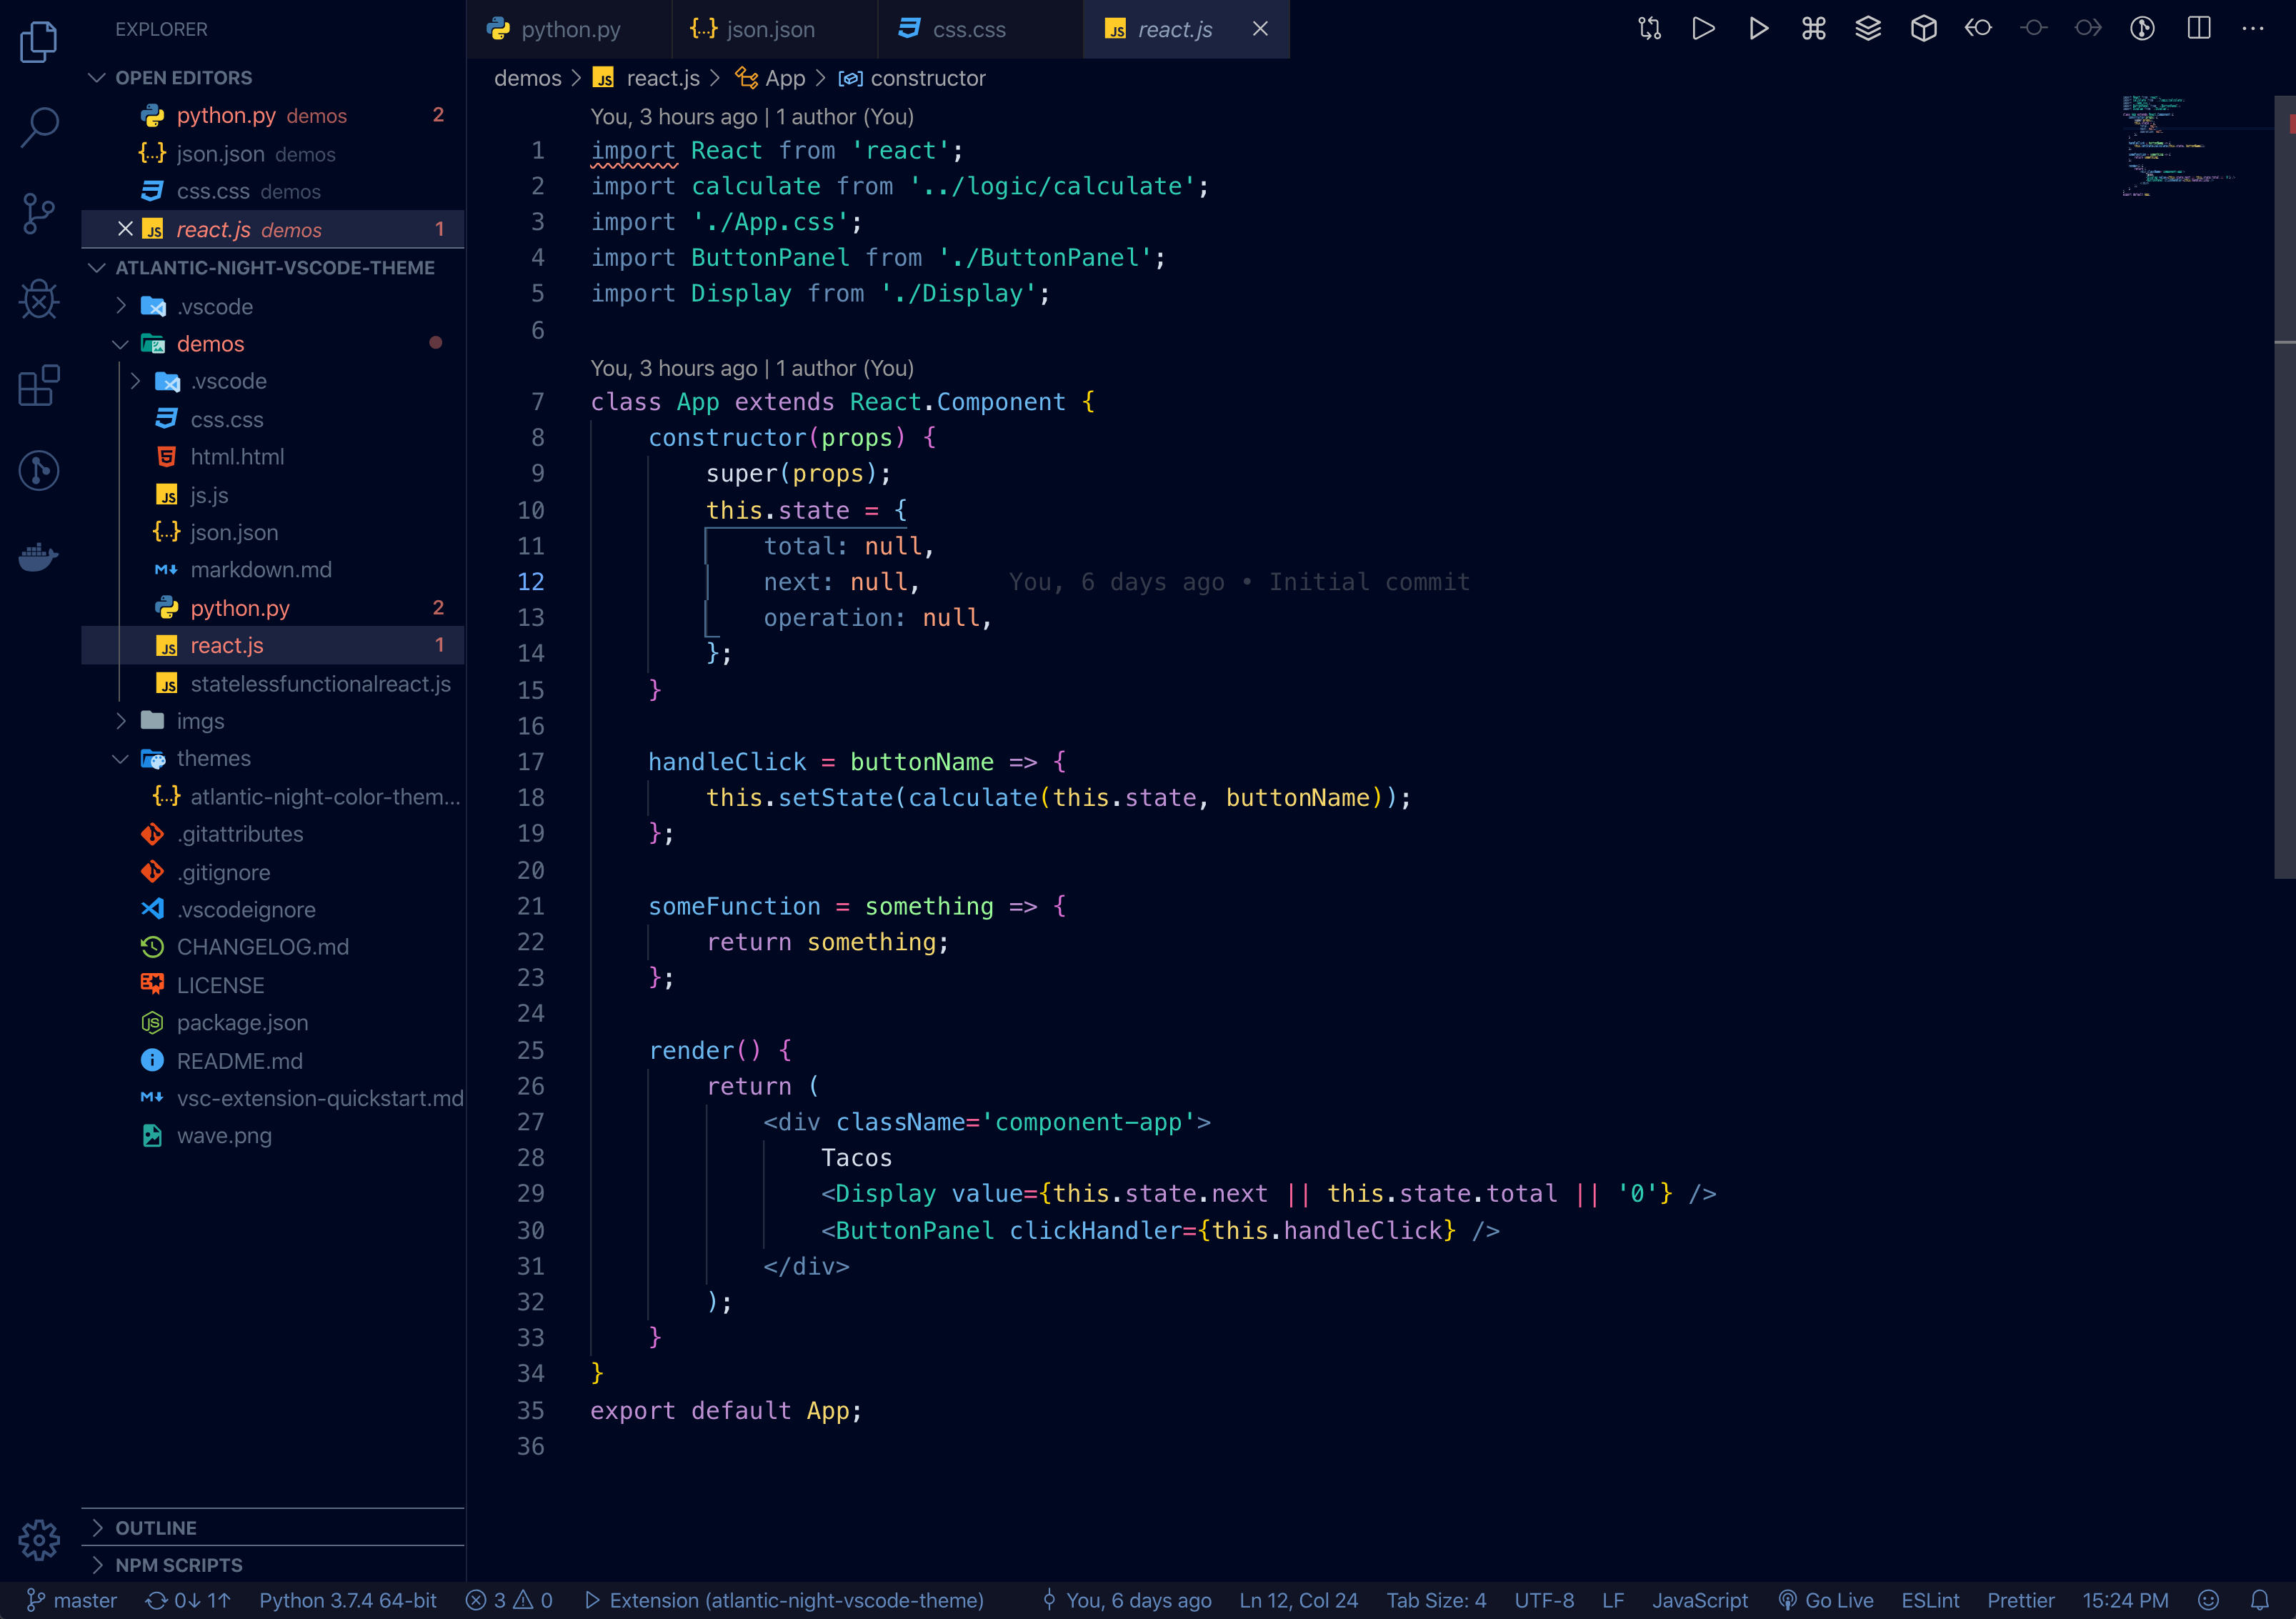Click the Source Control icon in sidebar
2296x1619 pixels.
(40, 210)
